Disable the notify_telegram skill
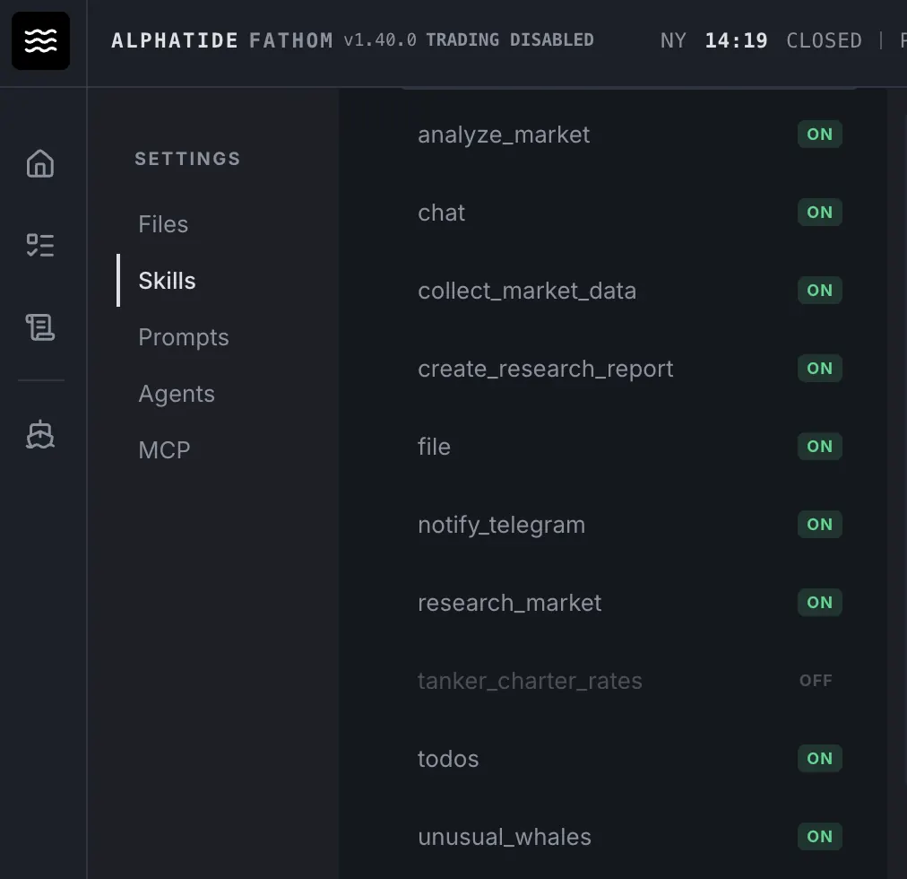 819,524
